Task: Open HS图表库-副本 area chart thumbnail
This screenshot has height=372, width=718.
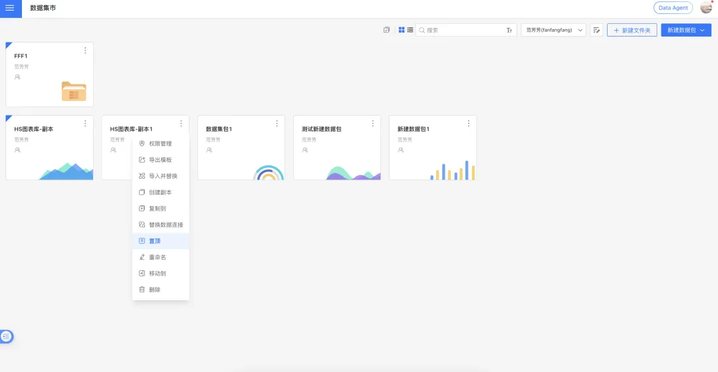Action: pyautogui.click(x=66, y=171)
